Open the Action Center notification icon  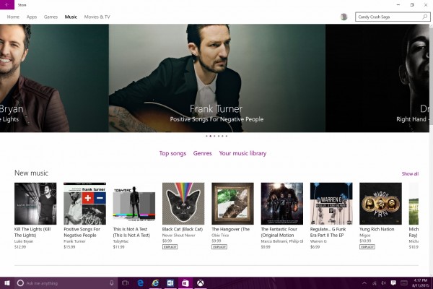pyautogui.click(x=393, y=282)
